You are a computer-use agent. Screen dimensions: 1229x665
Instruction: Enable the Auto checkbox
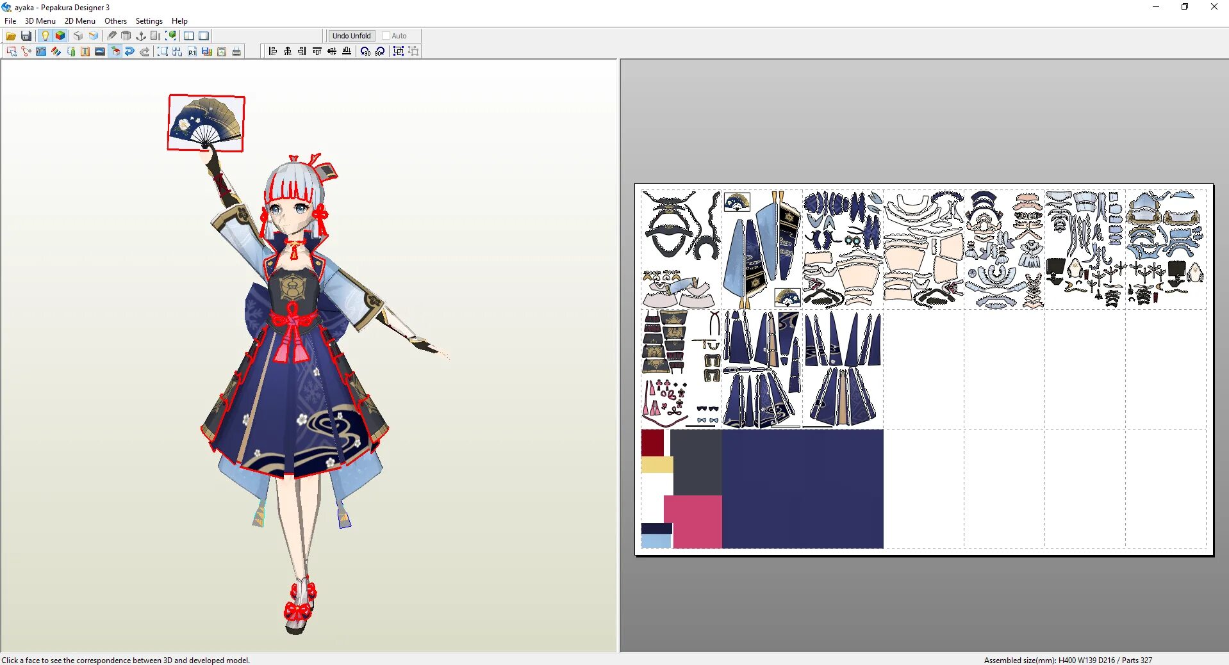pyautogui.click(x=386, y=36)
